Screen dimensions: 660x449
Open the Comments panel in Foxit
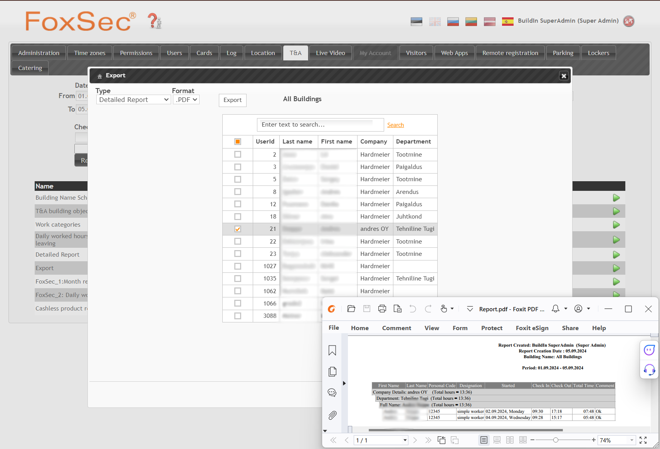[x=332, y=392]
